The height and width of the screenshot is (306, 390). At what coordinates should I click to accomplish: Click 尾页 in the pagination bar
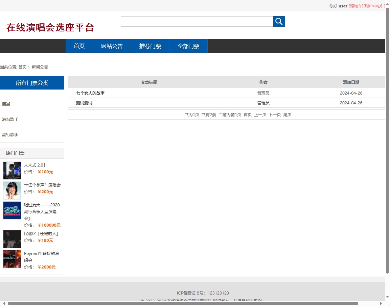tap(287, 114)
